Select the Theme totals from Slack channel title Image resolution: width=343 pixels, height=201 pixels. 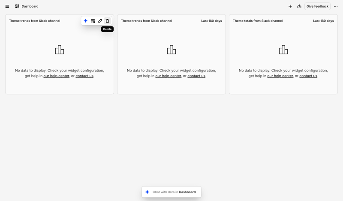[x=258, y=21]
